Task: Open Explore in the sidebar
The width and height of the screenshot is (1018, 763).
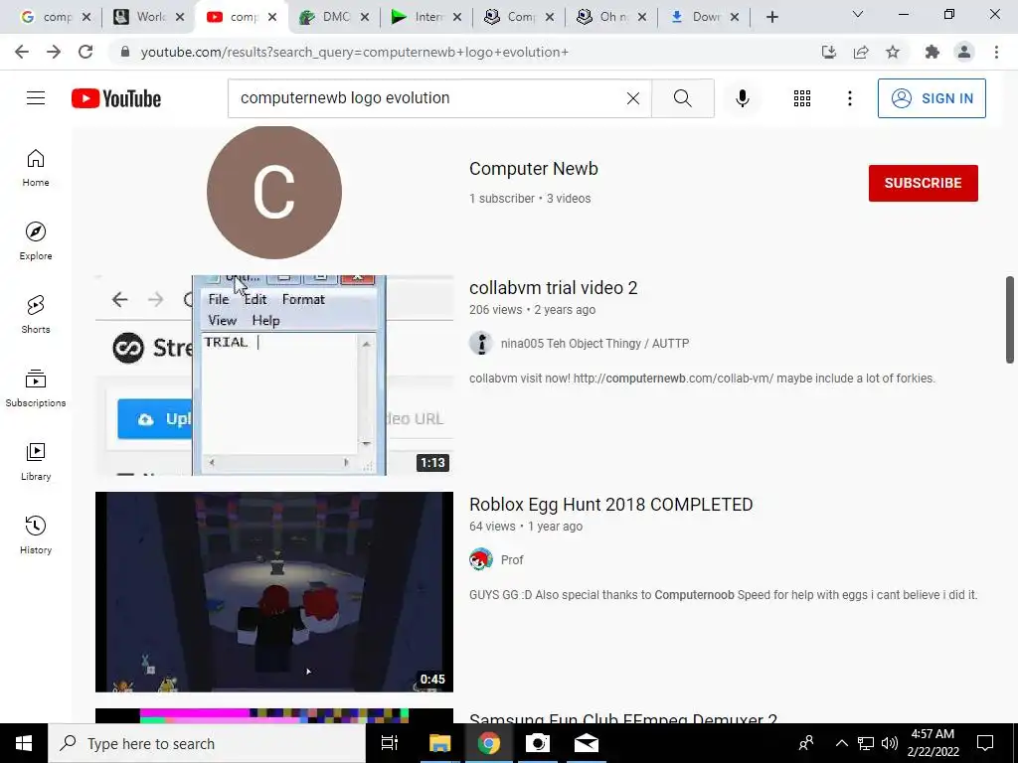Action: click(x=36, y=241)
